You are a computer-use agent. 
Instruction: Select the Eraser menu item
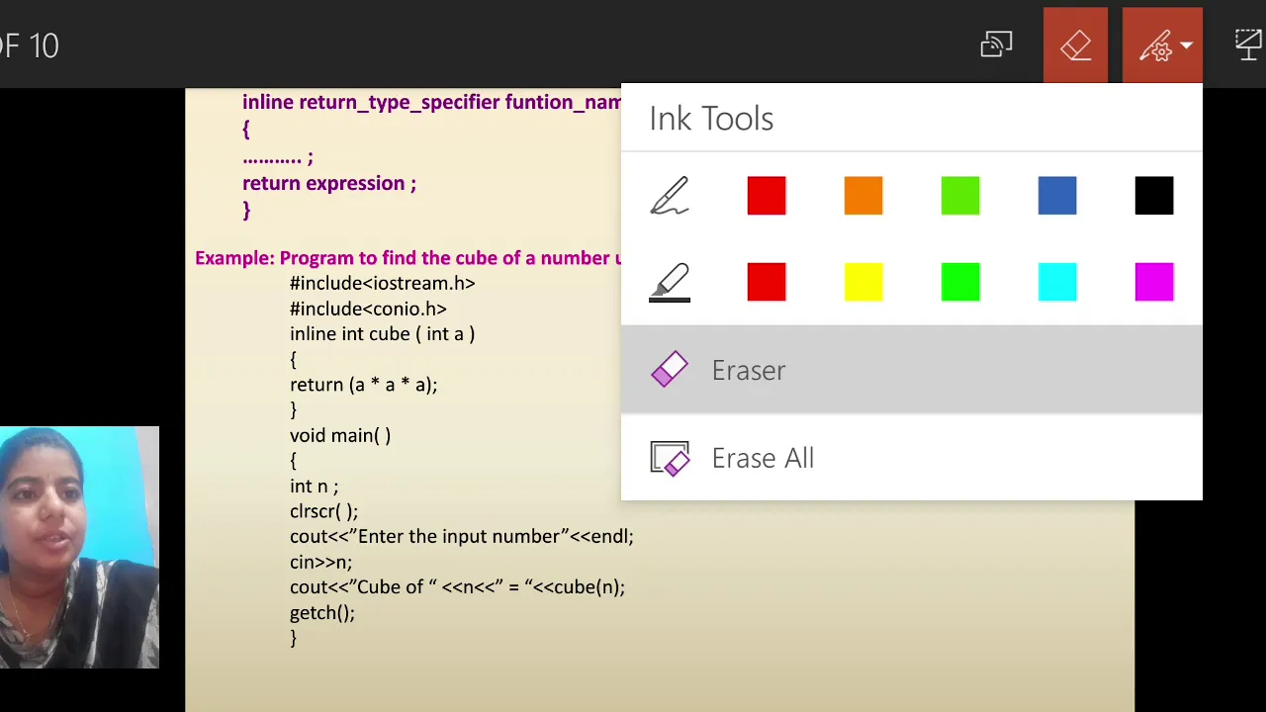pyautogui.click(x=912, y=370)
